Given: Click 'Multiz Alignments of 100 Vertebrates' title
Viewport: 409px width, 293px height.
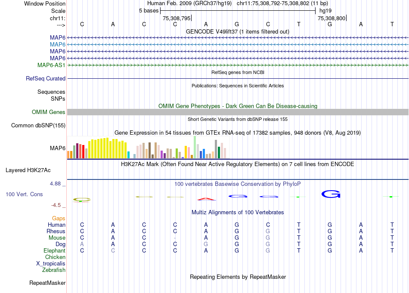Looking at the screenshot, I should (238, 213).
